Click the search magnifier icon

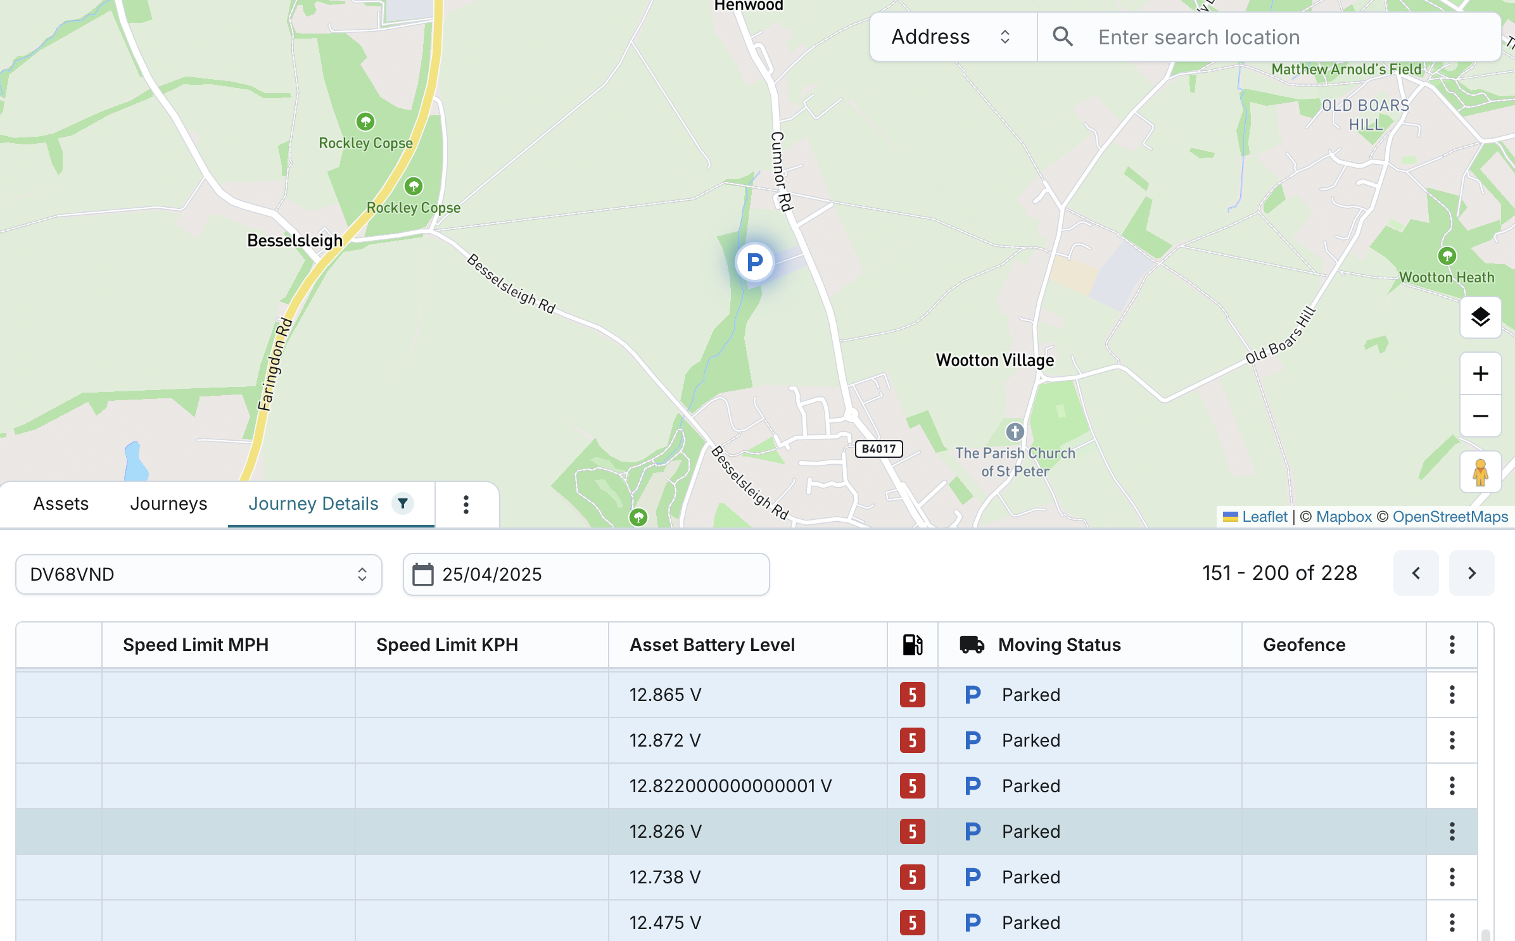point(1063,37)
